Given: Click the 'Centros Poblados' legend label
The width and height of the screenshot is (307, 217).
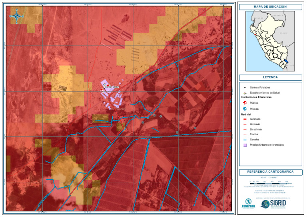Looking at the screenshot, I should [260, 87].
